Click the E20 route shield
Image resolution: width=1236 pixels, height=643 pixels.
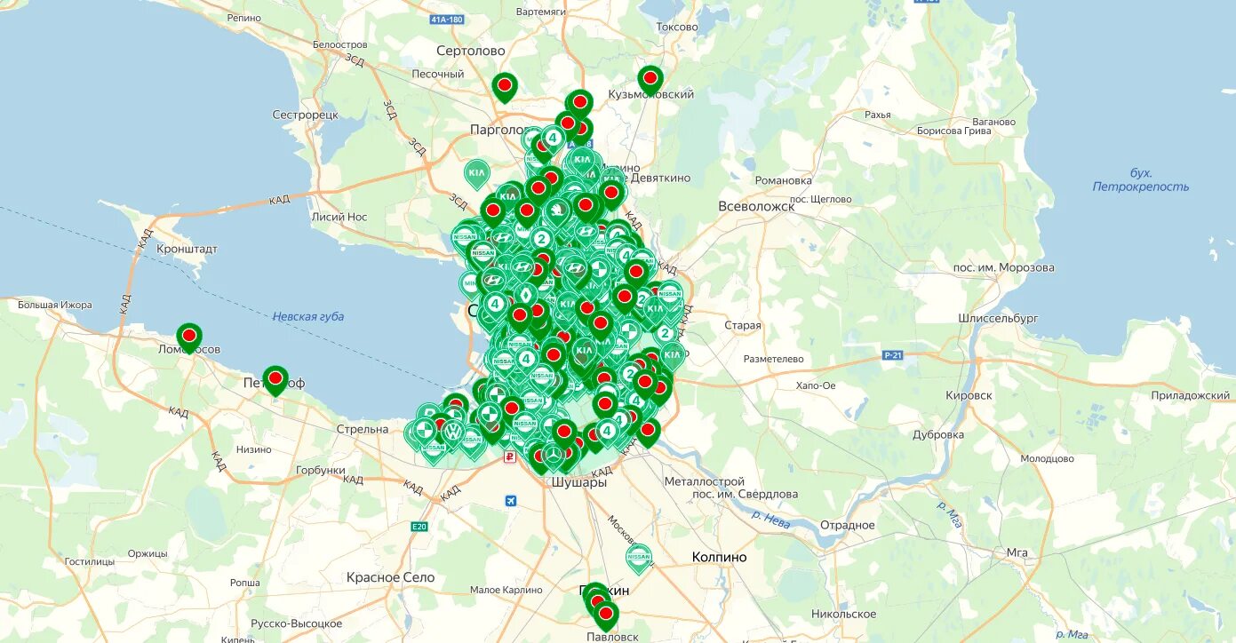[419, 527]
